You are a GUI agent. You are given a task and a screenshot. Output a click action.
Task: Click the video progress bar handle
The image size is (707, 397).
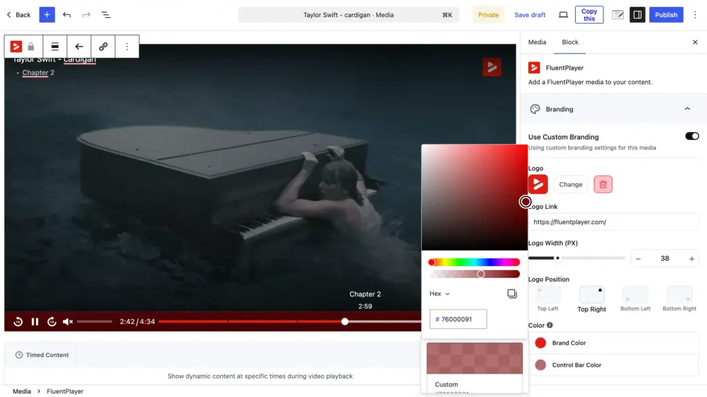click(x=345, y=321)
